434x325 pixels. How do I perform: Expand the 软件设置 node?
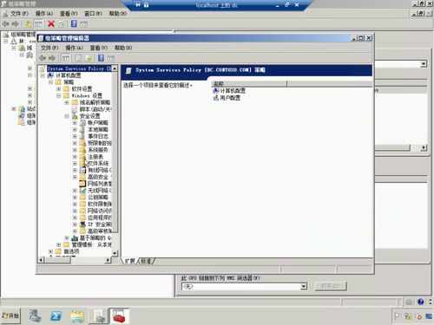59,88
